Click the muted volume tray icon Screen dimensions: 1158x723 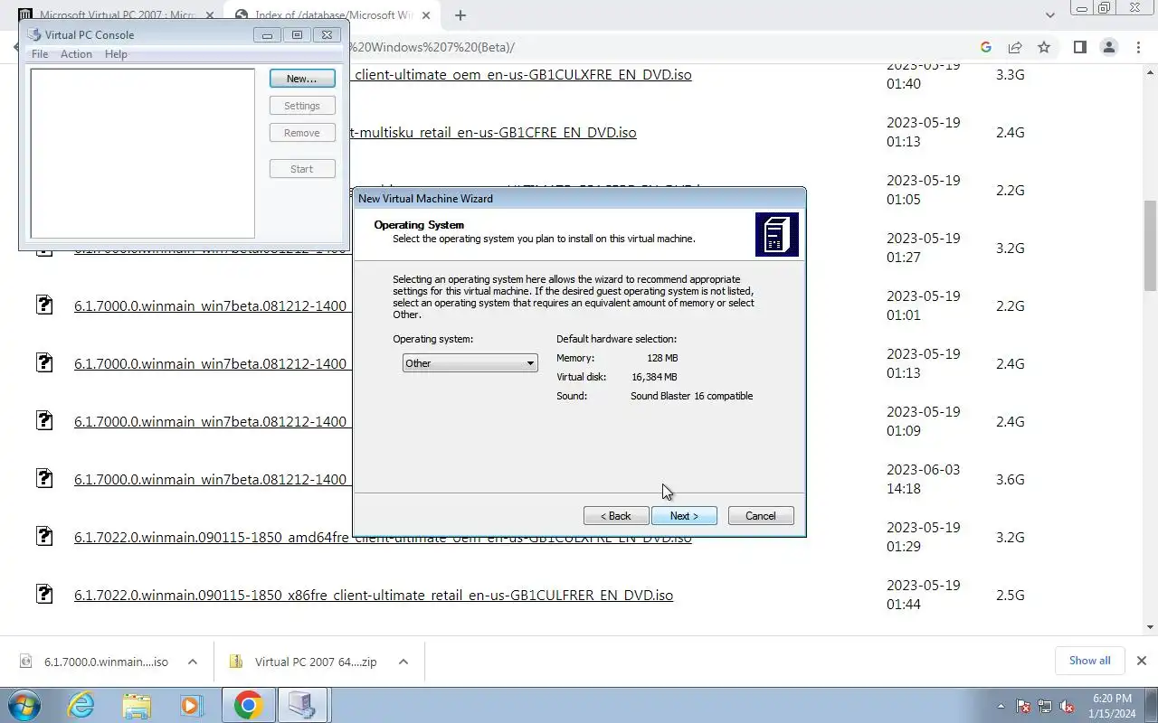click(1068, 706)
